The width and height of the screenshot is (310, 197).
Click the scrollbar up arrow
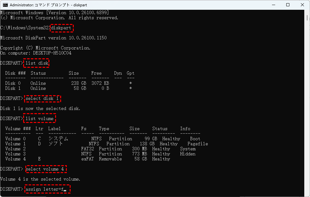coord(307,13)
